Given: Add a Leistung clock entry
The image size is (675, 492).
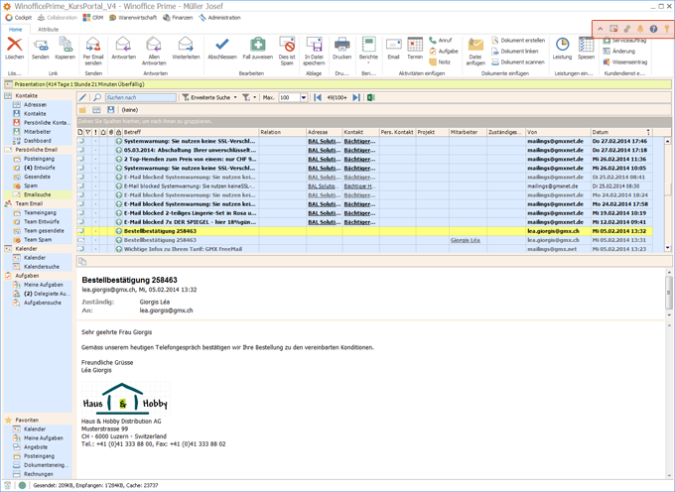Looking at the screenshot, I should [562, 45].
